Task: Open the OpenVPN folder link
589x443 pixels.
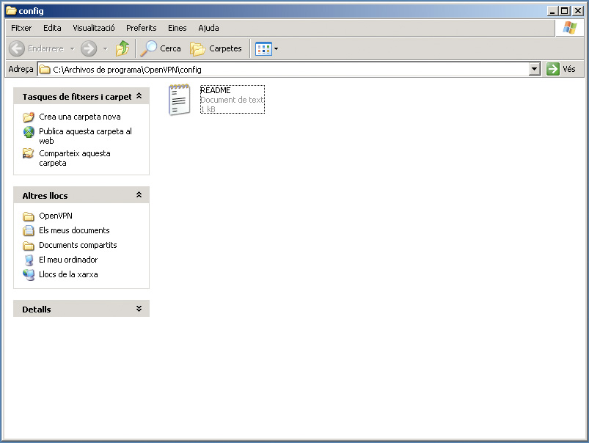Action: pos(56,216)
